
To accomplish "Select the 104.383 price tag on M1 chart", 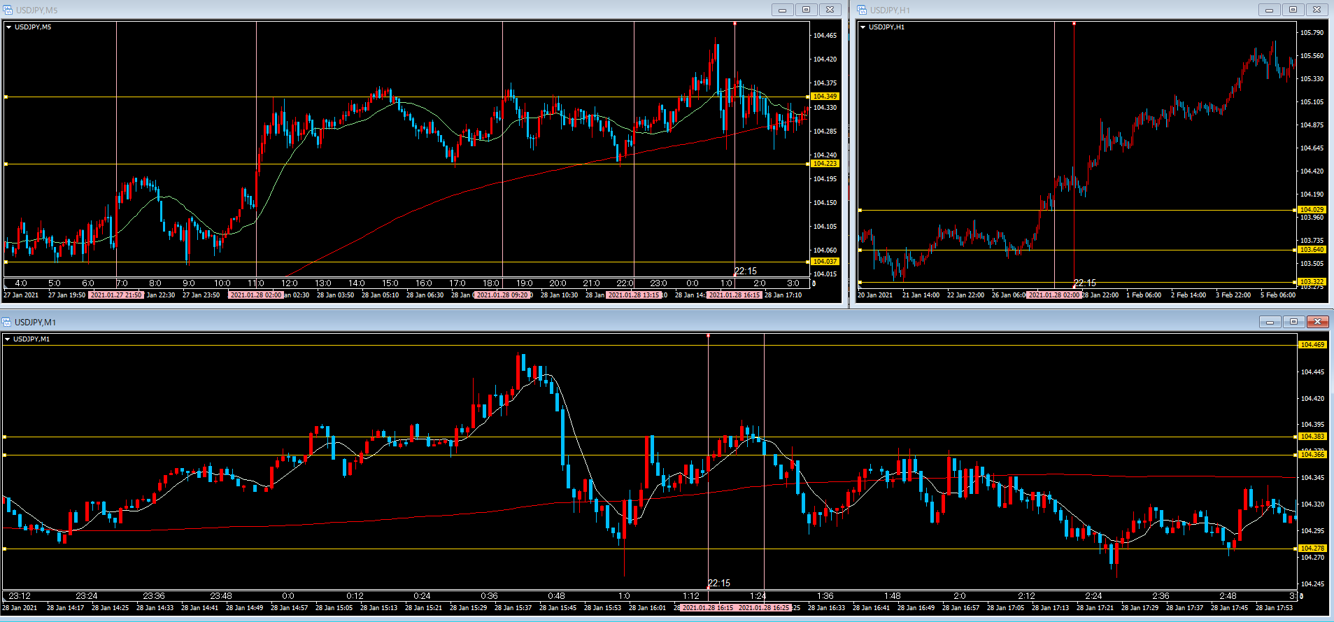I will pyautogui.click(x=1312, y=437).
